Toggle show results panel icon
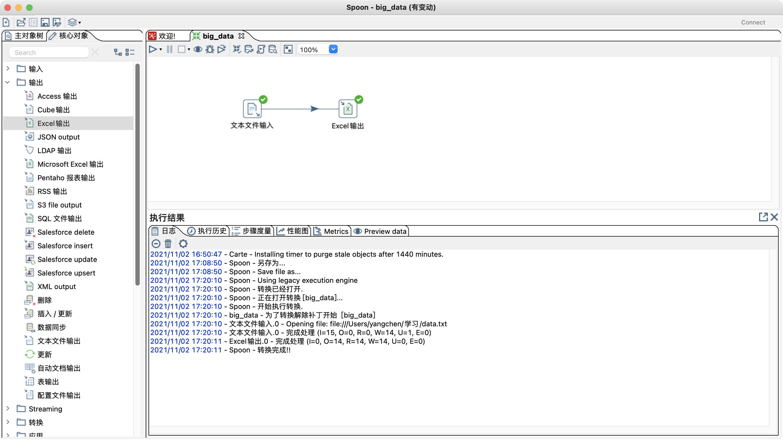Screen dimensions: 783x440 (288, 49)
